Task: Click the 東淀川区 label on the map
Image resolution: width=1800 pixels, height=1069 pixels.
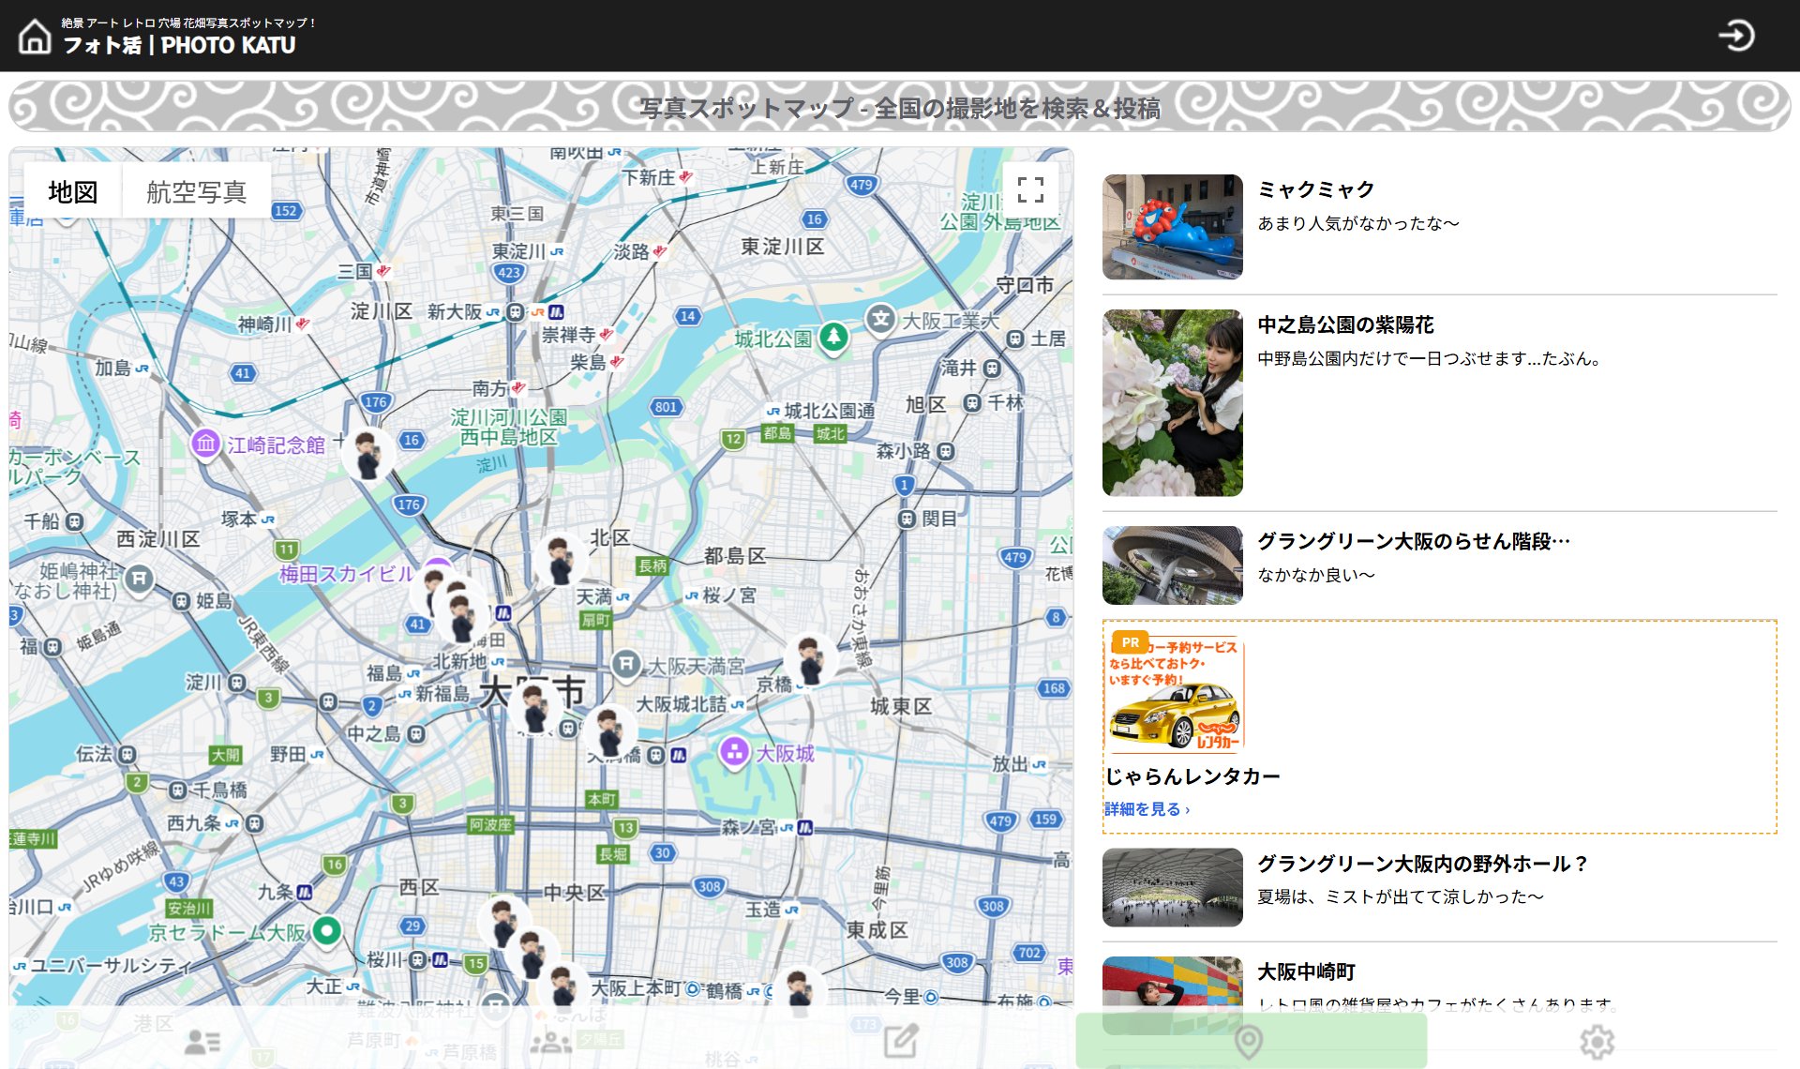Action: point(783,246)
